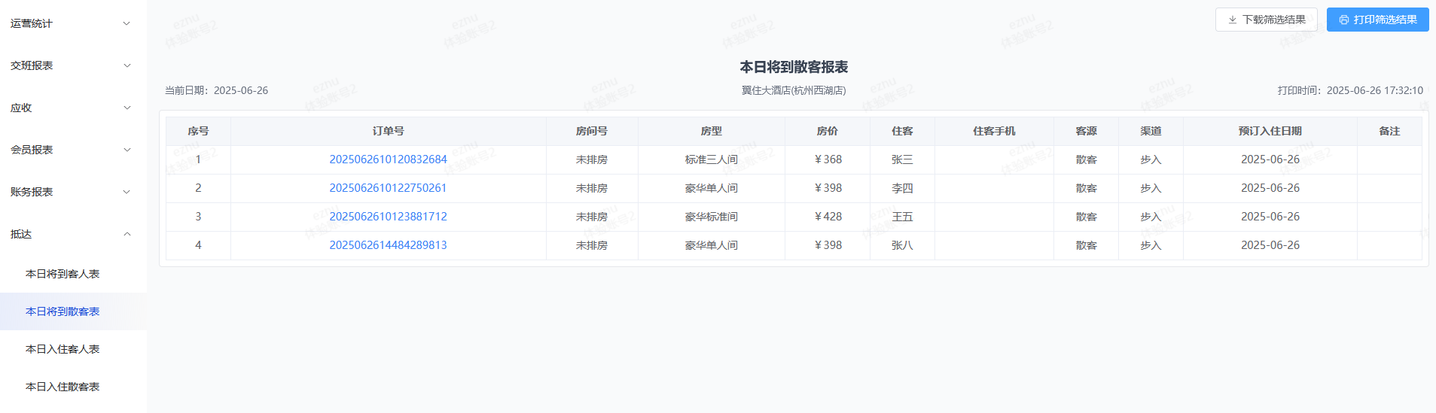Click 未排房 in 张三's row
1436x413 pixels.
point(592,159)
